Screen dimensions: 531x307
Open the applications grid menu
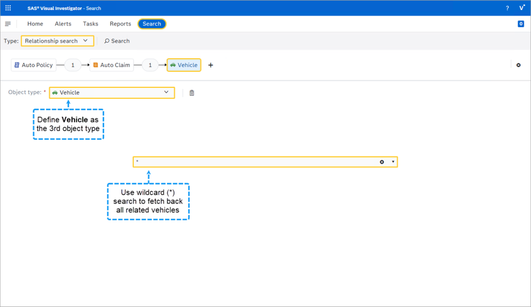pyautogui.click(x=8, y=8)
